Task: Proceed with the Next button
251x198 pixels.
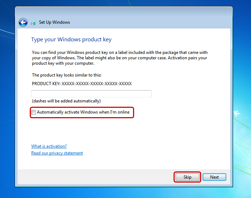Action: click(x=214, y=177)
